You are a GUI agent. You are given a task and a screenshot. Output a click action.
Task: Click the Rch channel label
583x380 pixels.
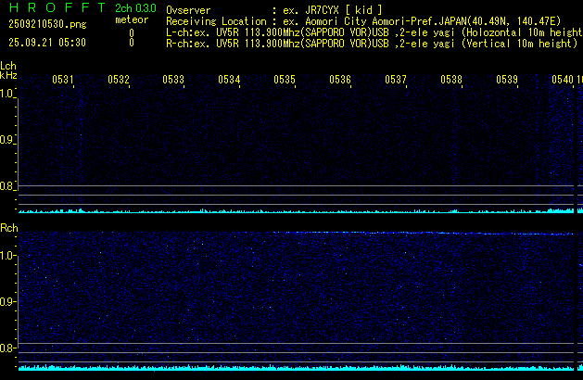pos(8,228)
